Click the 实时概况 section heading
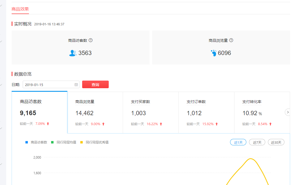The image size is (302, 185). pyautogui.click(x=23, y=24)
